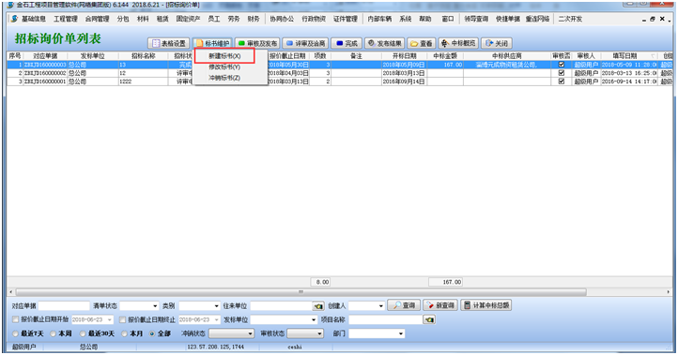Toggle 审核否 checkbox for row ZBXJD160000002
Image resolution: width=678 pixels, height=355 pixels.
562,73
